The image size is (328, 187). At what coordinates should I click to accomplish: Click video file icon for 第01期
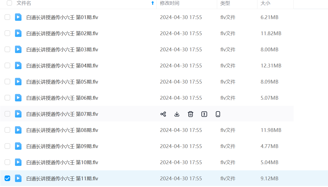pos(18,17)
